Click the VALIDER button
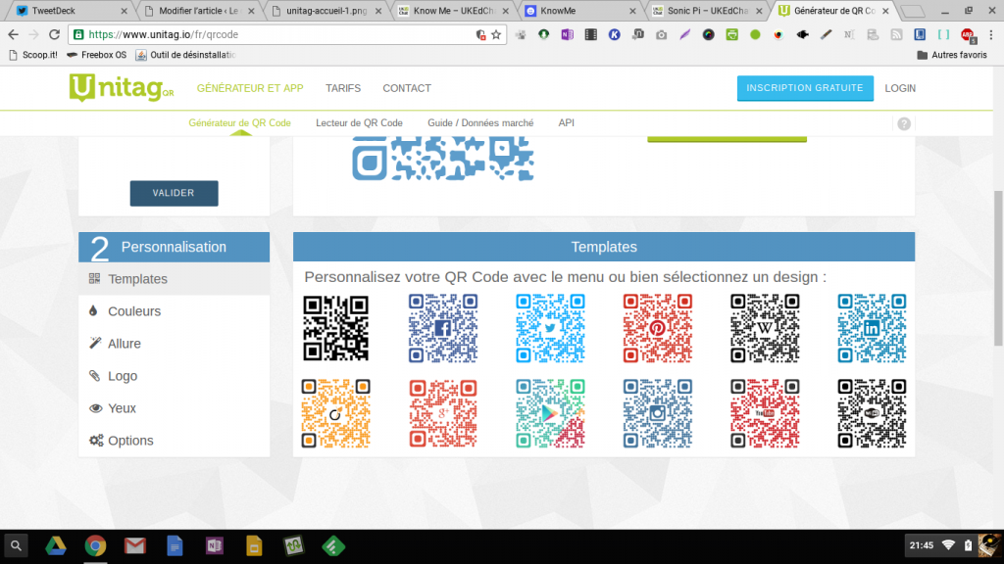This screenshot has width=1004, height=564. [x=174, y=193]
